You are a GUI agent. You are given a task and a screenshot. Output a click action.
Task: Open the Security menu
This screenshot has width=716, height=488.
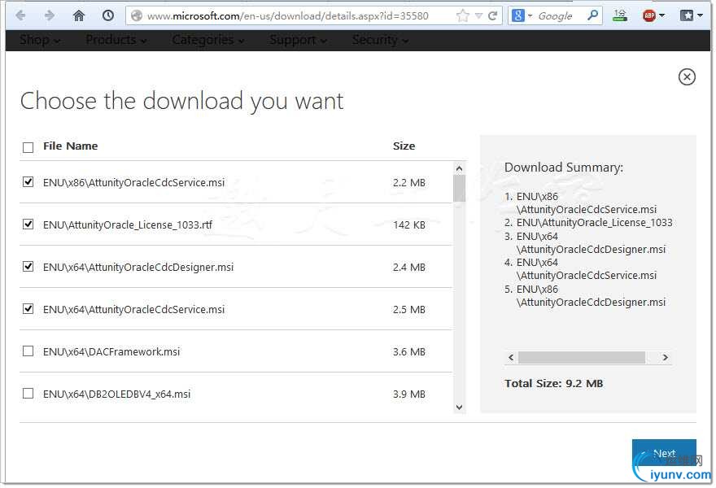[x=380, y=40]
